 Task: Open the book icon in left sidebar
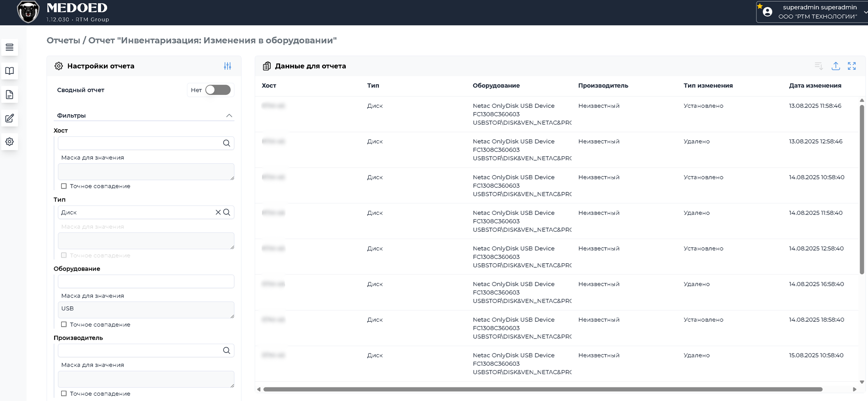[9, 71]
